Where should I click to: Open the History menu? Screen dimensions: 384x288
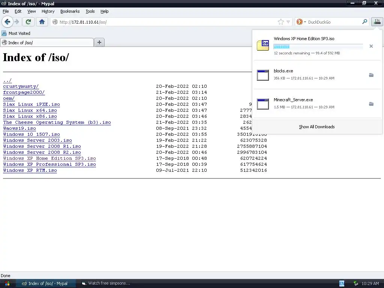tap(48, 11)
